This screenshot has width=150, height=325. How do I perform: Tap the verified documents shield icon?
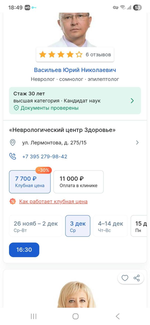click(x=16, y=108)
